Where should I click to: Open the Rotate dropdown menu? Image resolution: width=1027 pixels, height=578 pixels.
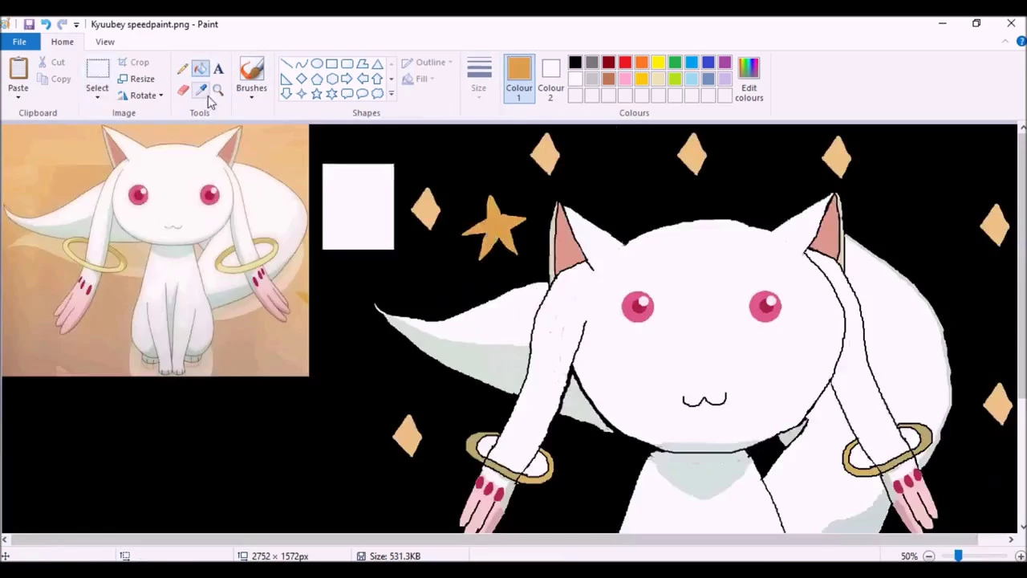click(140, 96)
